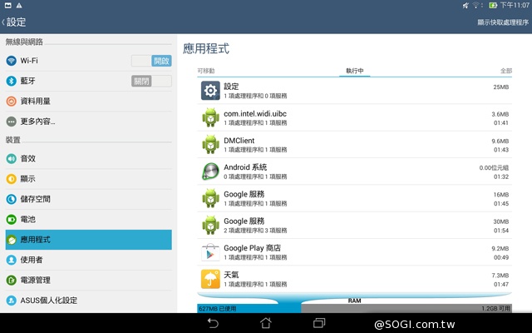This screenshot has height=333, width=532.
Task: Tap the 資料用量 data usage icon
Action: click(x=11, y=102)
